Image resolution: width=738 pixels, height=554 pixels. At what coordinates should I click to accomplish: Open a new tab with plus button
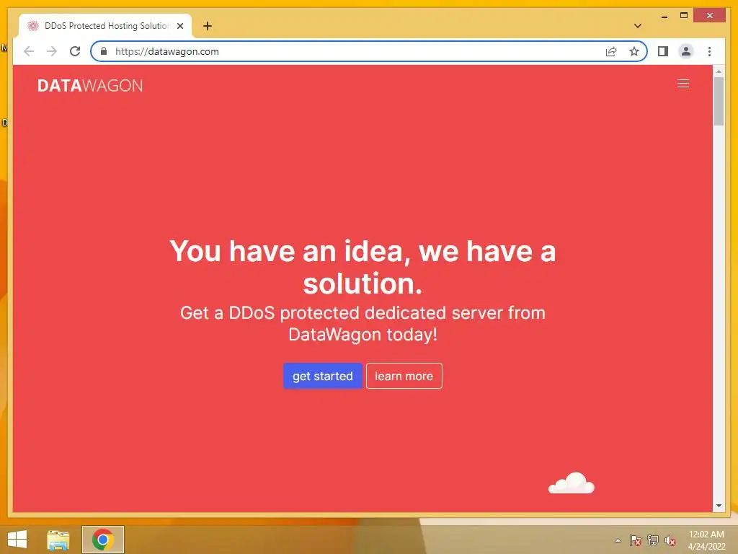point(208,26)
